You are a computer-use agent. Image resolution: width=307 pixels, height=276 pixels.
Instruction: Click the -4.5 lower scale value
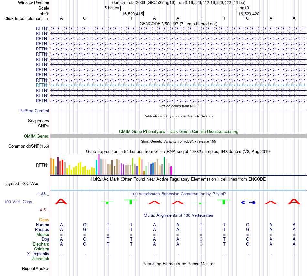pyautogui.click(x=42, y=210)
